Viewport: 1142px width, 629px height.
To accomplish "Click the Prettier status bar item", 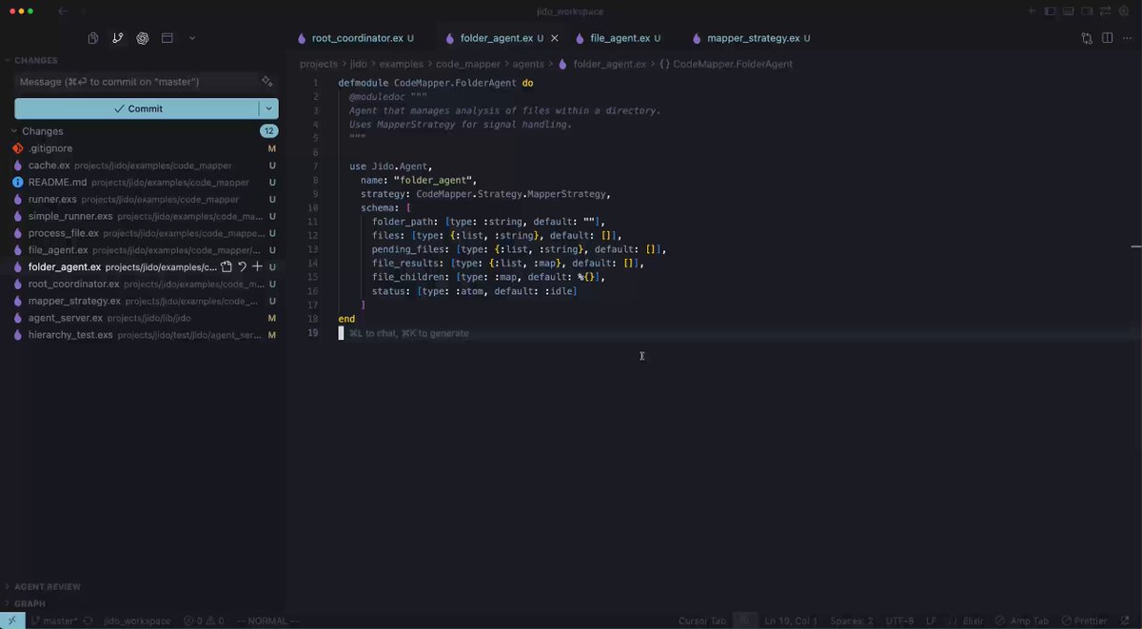I will point(1085,620).
